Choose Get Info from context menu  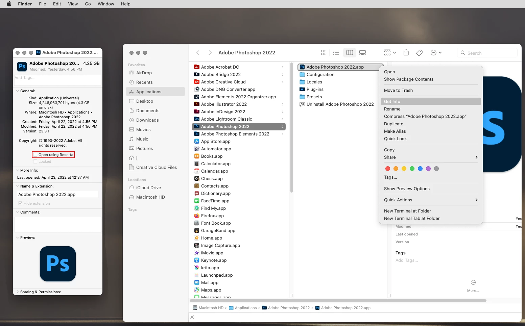pyautogui.click(x=431, y=101)
